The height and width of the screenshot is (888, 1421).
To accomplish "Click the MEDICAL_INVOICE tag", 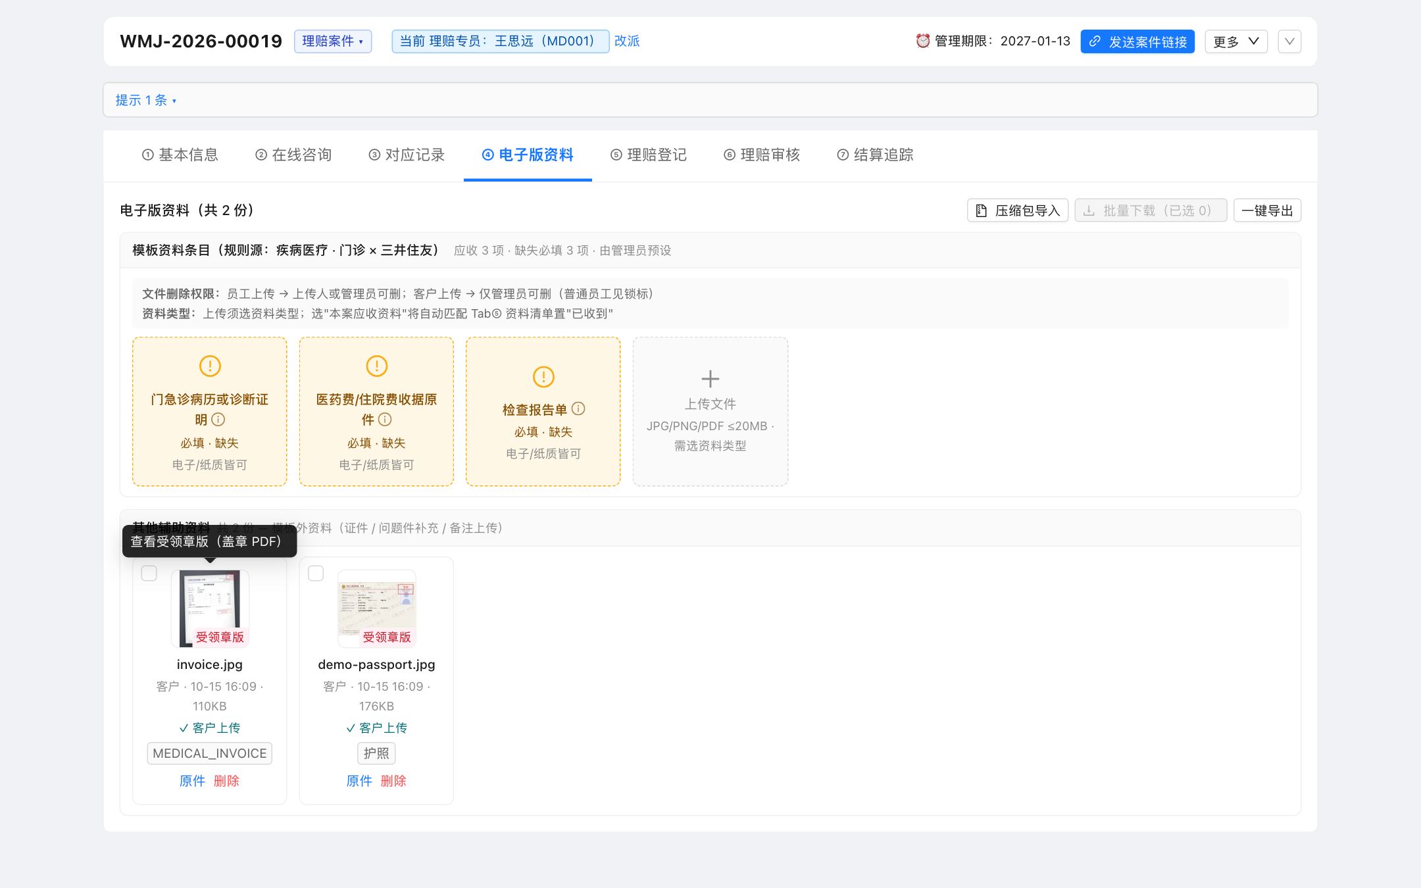I will click(x=210, y=753).
